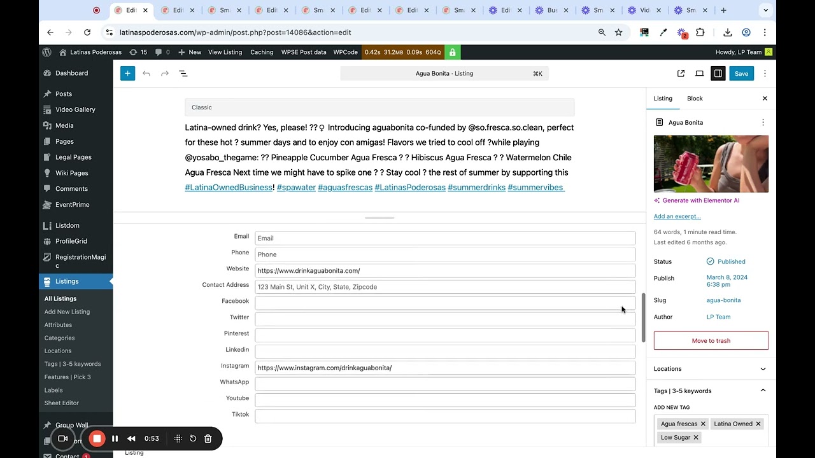Click the Instagram URL field
Screen dimensions: 815x458
pos(445,368)
